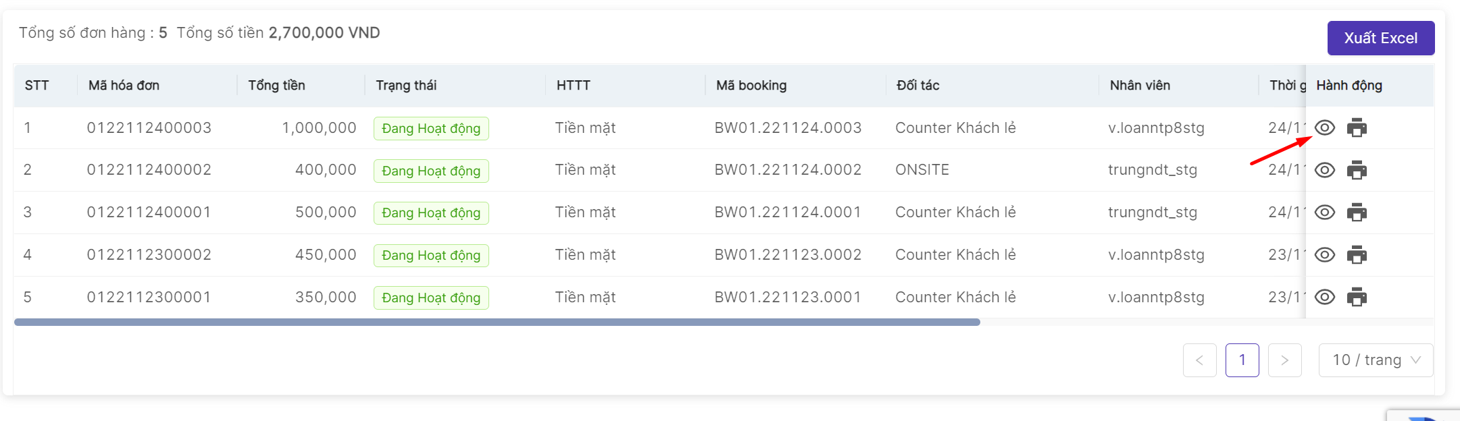Go to the next page arrow
The height and width of the screenshot is (421, 1460).
[1284, 360]
